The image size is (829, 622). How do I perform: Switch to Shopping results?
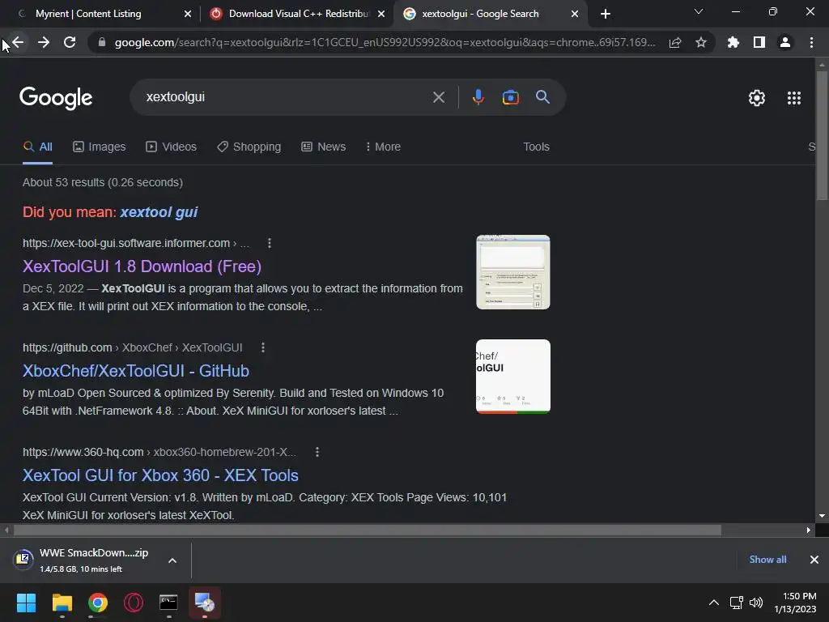[x=249, y=147]
